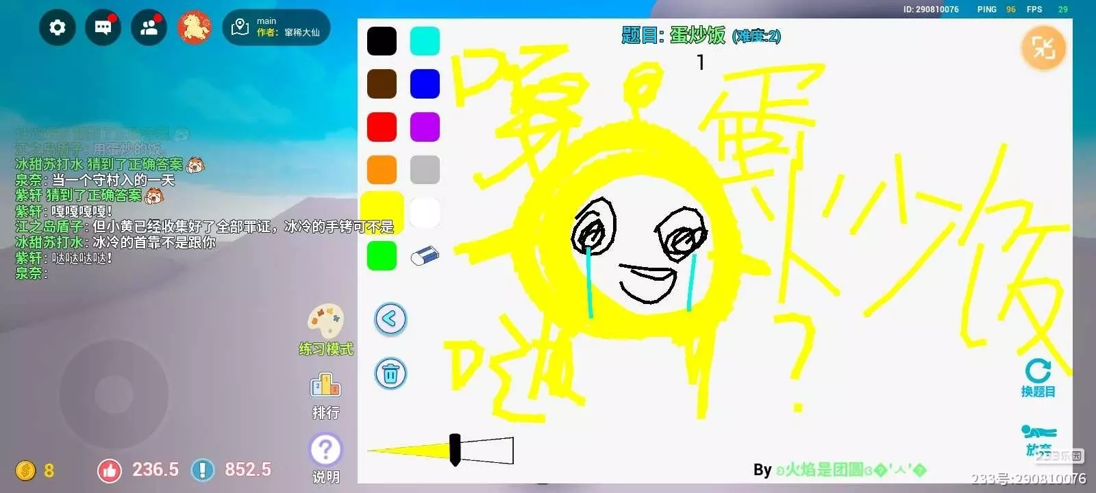Click the artist name after By
Image resolution: width=1096 pixels, height=493 pixels.
[851, 470]
